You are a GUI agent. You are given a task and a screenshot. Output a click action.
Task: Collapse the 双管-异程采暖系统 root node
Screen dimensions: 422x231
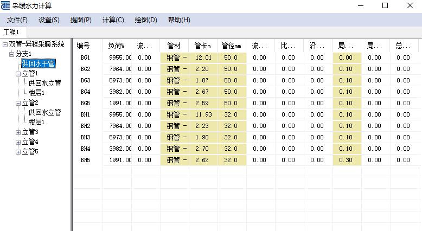[x=5, y=44]
